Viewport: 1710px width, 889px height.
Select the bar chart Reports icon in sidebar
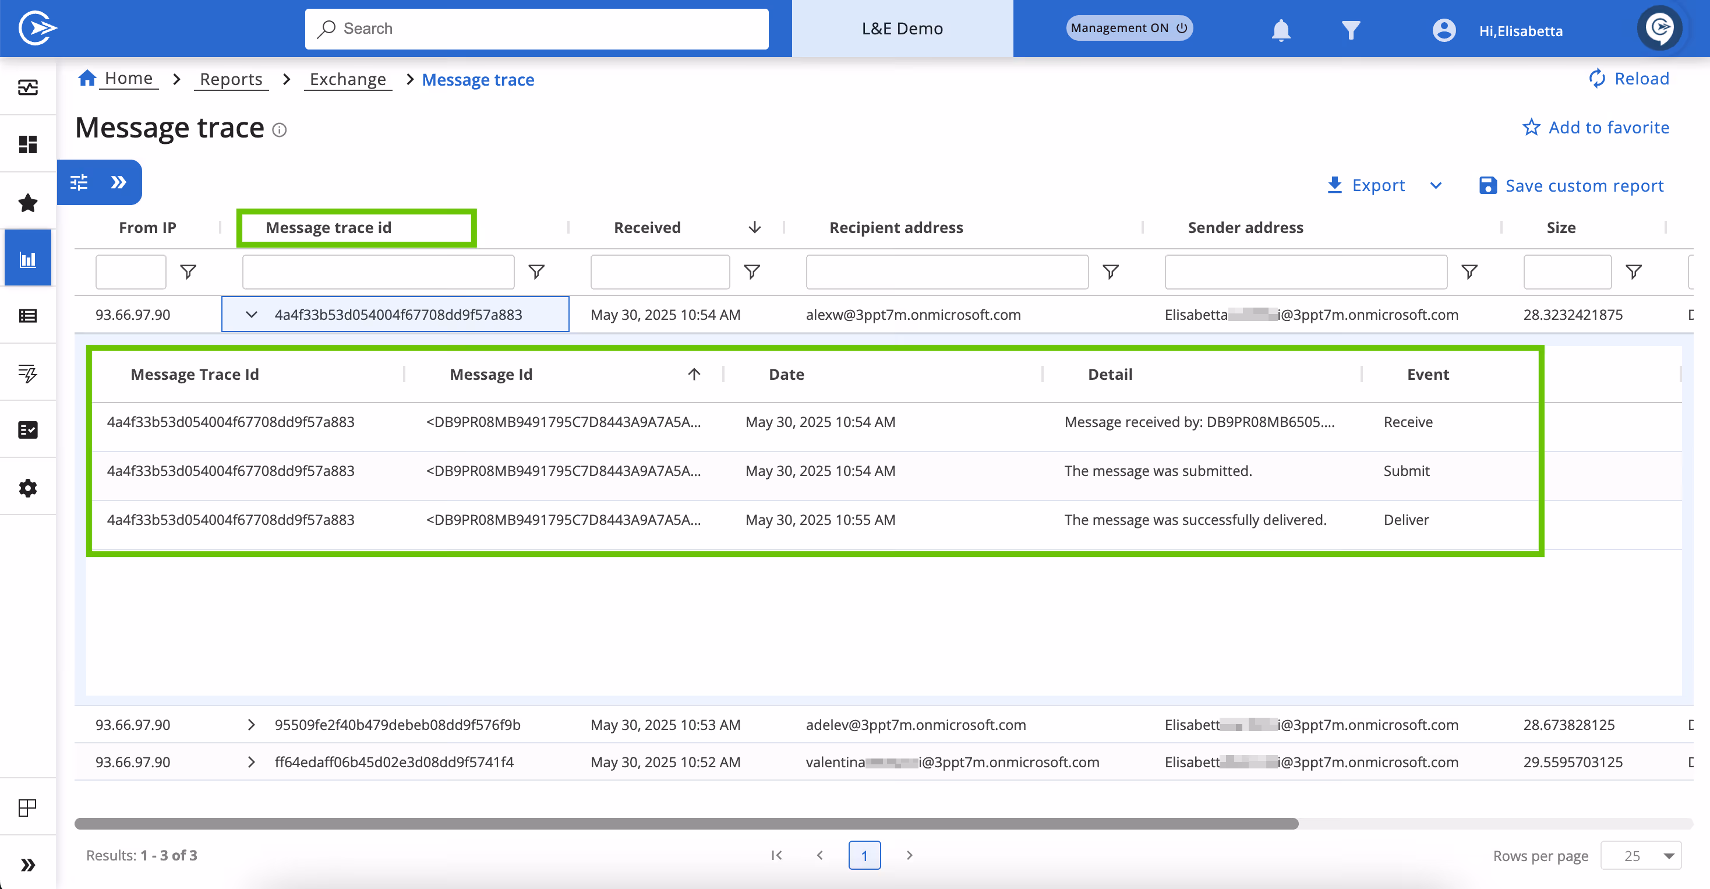(28, 257)
